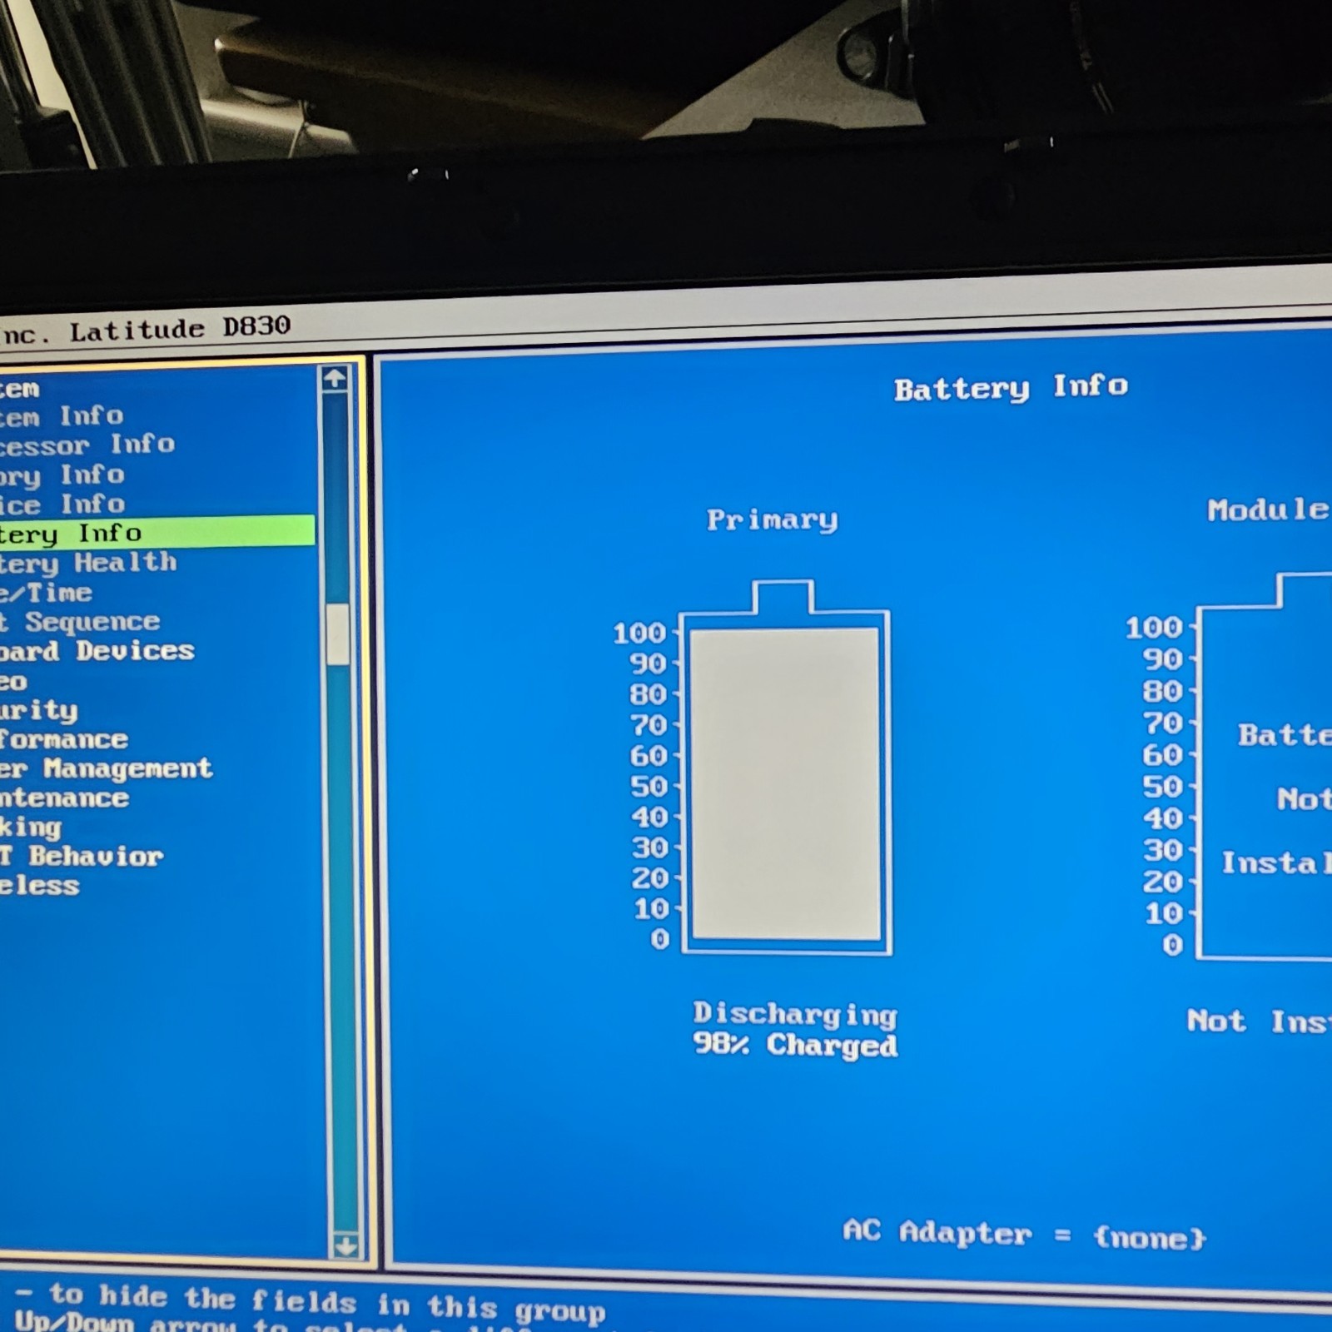This screenshot has width=1332, height=1332.
Task: Open the Memory Info entry
Action: click(62, 475)
